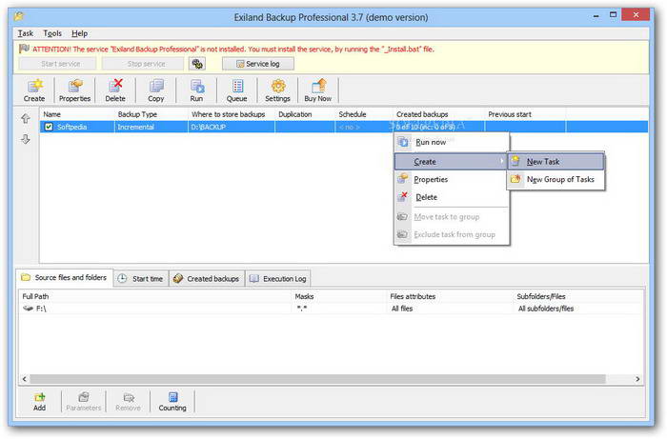Click Where to store backups header
The height and width of the screenshot is (439, 667).
(x=232, y=114)
